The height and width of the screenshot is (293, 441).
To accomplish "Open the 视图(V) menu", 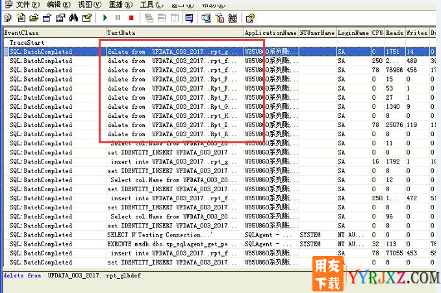I will point(90,5).
